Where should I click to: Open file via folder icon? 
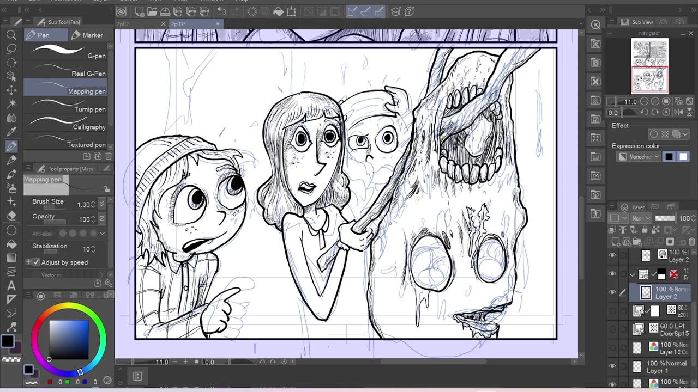click(x=152, y=11)
